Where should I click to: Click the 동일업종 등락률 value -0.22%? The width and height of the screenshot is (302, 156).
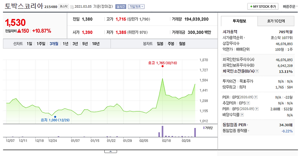point(287,131)
